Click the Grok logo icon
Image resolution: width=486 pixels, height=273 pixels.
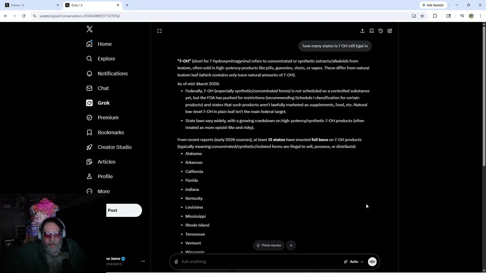[89, 103]
